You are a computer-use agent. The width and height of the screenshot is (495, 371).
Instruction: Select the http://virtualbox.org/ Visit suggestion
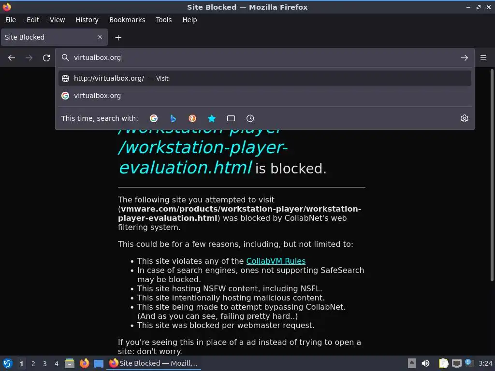264,78
